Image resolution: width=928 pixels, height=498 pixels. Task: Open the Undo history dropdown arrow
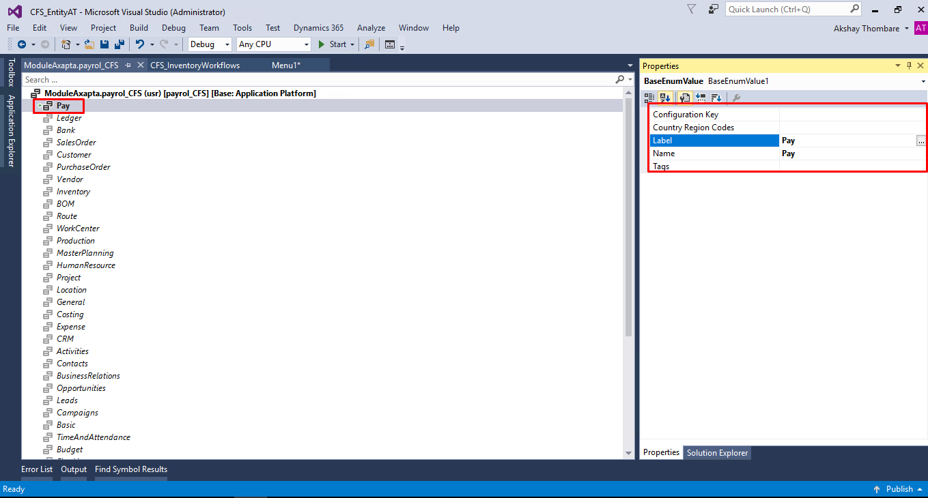[x=151, y=44]
